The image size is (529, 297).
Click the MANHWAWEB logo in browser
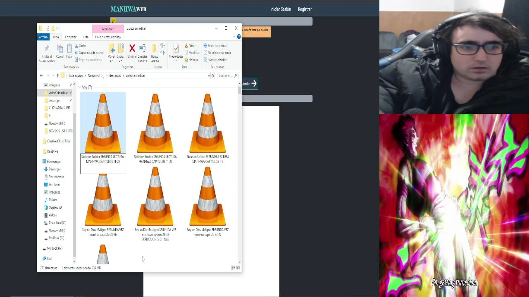(x=129, y=9)
